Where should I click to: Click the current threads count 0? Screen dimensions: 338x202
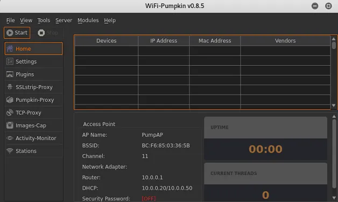point(265,195)
